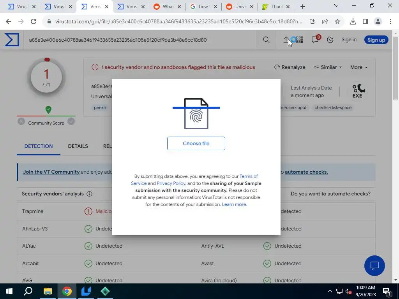Expand the Similar dropdown
Screen dimensions: 399x299
(x=327, y=67)
